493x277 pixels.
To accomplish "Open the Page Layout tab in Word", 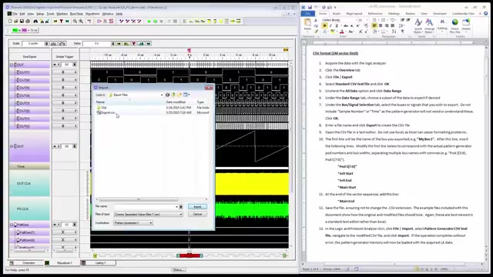I will [354, 14].
